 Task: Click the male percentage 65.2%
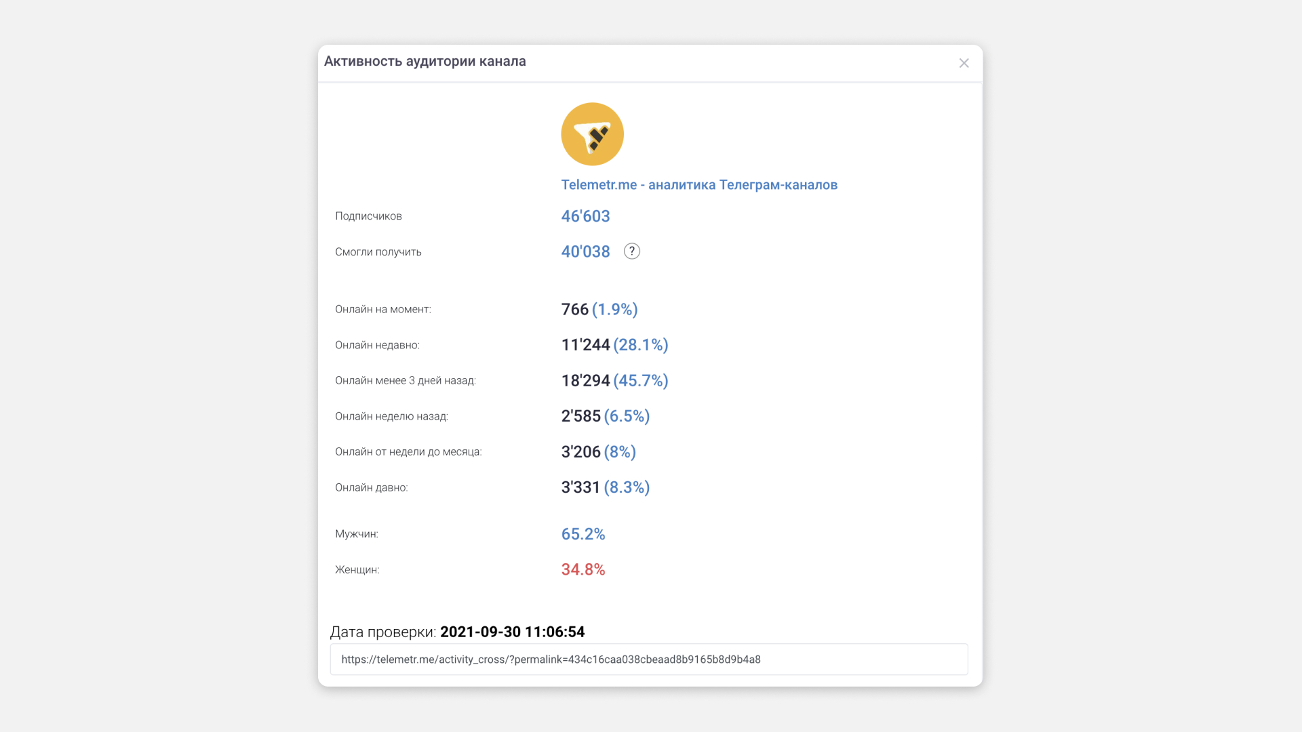click(x=583, y=534)
